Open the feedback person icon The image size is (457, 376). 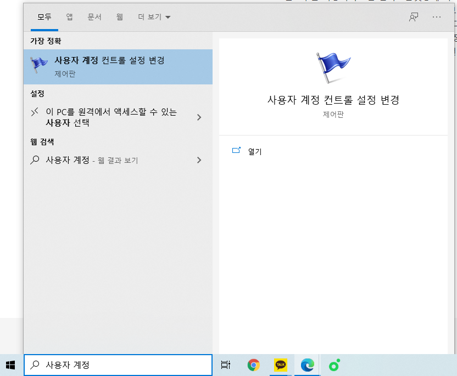pos(414,17)
